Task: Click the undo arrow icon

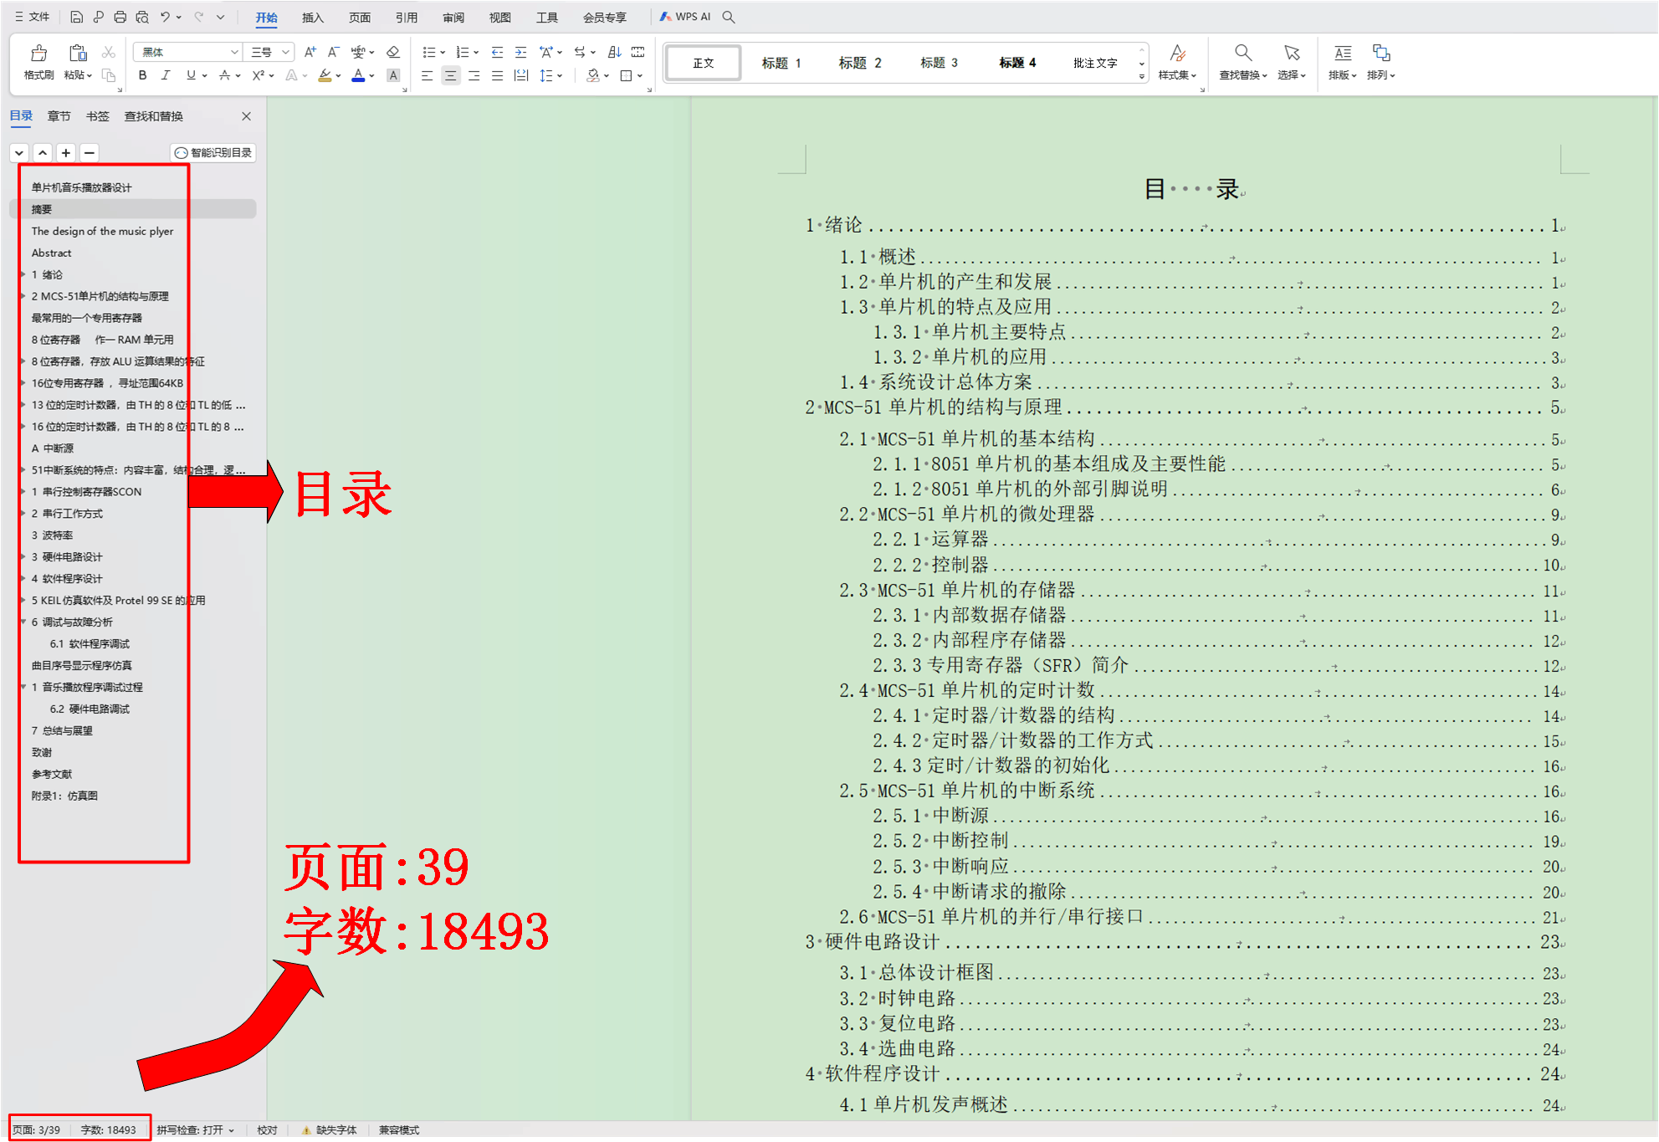Action: [165, 17]
